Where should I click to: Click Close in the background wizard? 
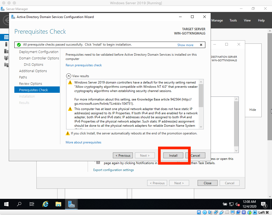(207, 183)
